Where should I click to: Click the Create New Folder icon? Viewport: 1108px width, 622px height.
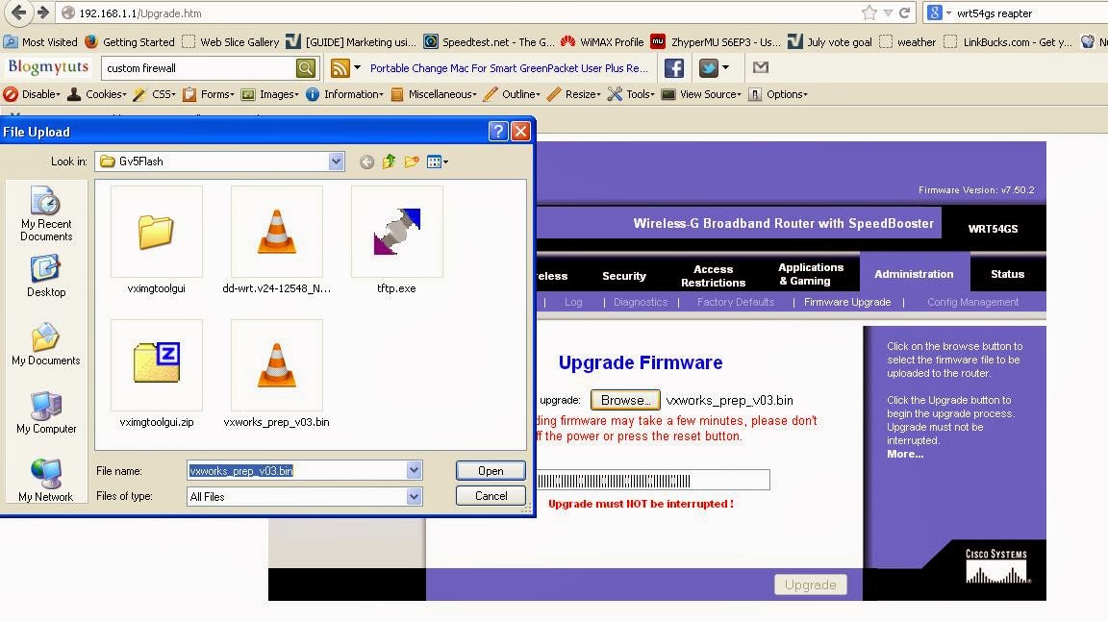click(x=412, y=162)
